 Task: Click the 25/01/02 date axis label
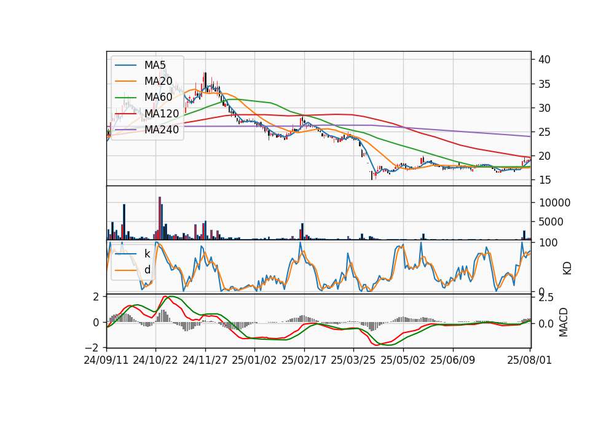[254, 360]
